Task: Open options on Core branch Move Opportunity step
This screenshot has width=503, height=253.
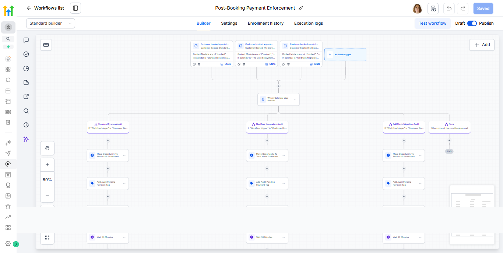Action: tap(284, 155)
